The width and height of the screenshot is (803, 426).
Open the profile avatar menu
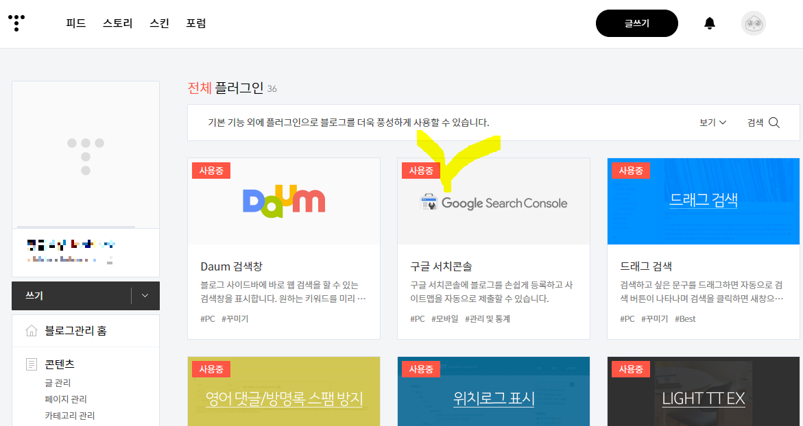pos(754,23)
